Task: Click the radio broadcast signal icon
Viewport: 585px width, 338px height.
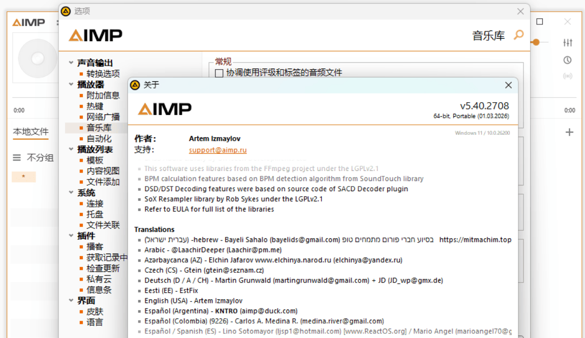Action: [568, 77]
